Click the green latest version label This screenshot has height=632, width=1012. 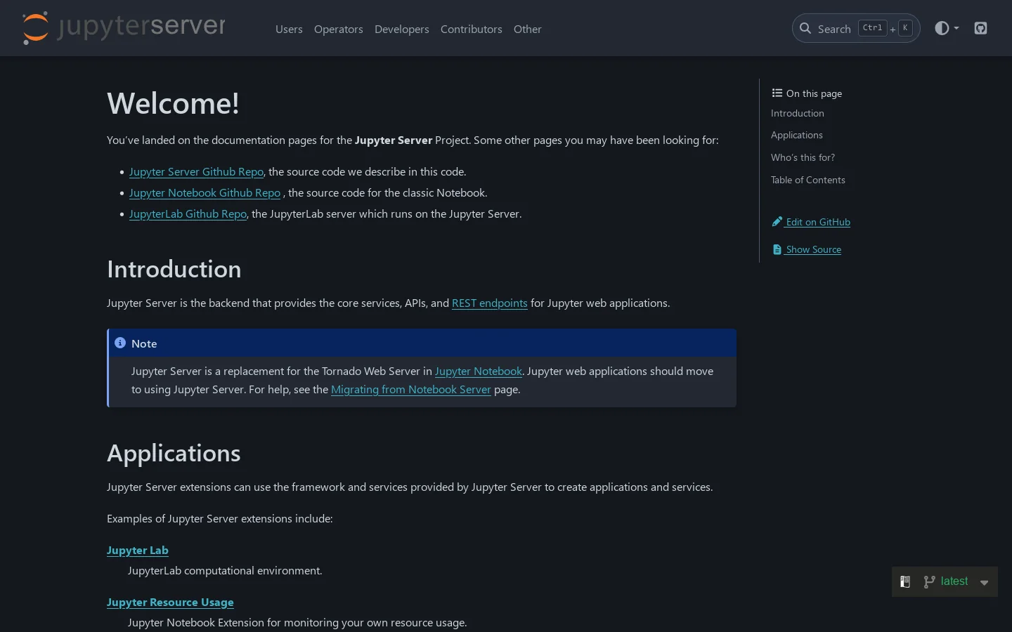[x=954, y=581]
